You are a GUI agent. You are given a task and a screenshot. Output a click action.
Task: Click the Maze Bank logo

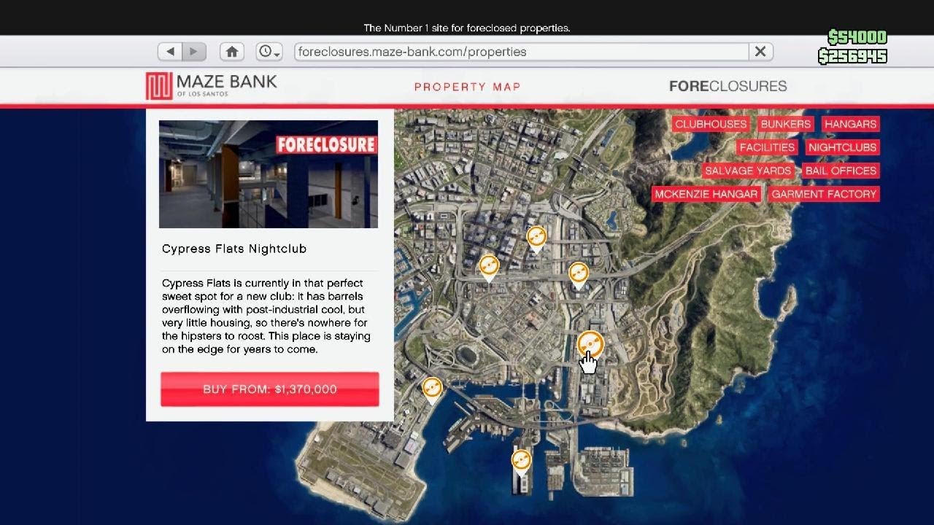coord(211,86)
